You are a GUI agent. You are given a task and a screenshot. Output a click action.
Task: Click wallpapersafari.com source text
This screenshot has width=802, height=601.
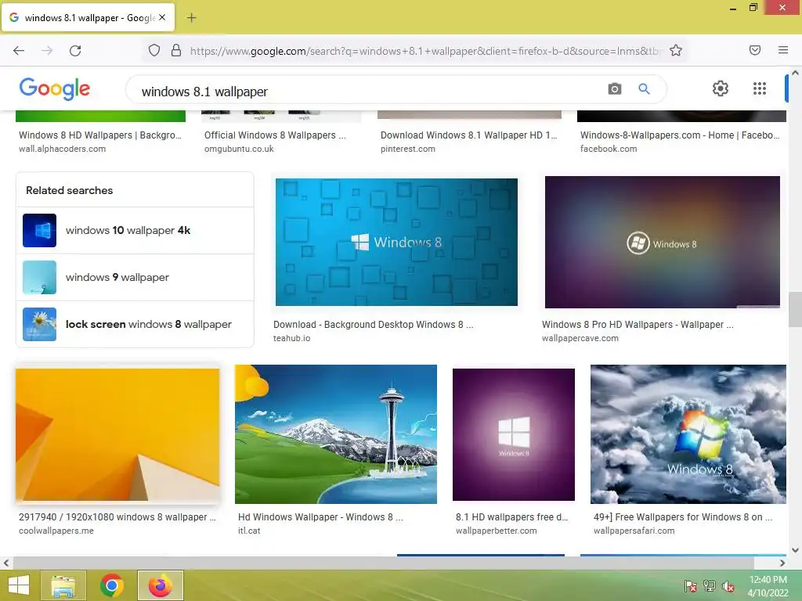634,531
